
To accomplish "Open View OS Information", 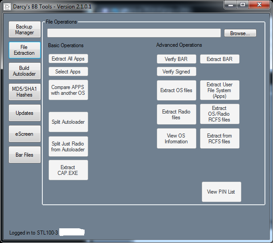I will [x=176, y=138].
